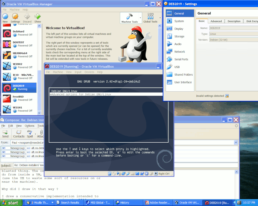Viewport: 258px width, 206px height.
Task: Open the Spell button dropdown arrow in Compose
Action: pyautogui.click(x=35, y=134)
